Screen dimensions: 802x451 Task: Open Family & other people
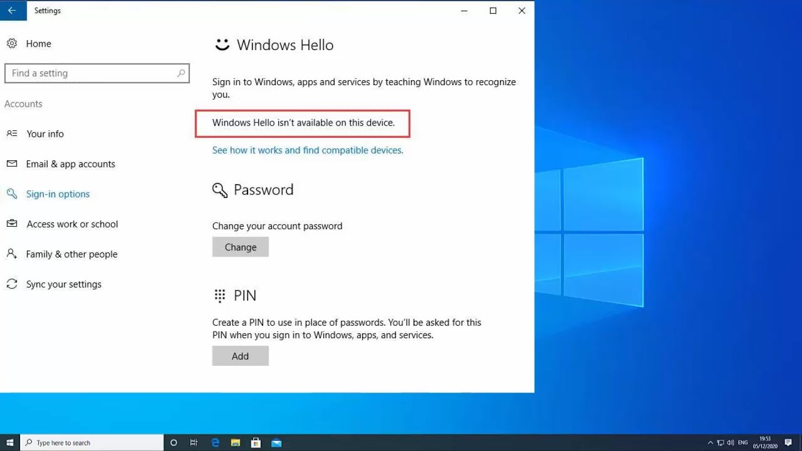71,254
